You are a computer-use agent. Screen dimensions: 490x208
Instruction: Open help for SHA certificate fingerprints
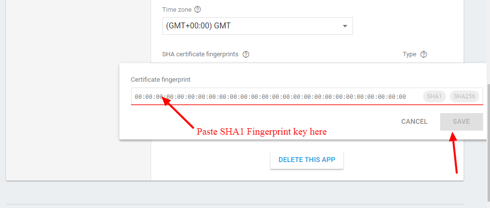[x=246, y=54]
